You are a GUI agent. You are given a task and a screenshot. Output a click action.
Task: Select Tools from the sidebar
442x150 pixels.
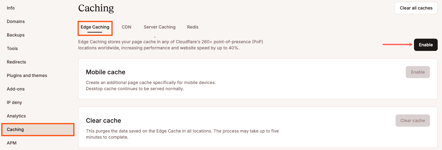(x=12, y=48)
